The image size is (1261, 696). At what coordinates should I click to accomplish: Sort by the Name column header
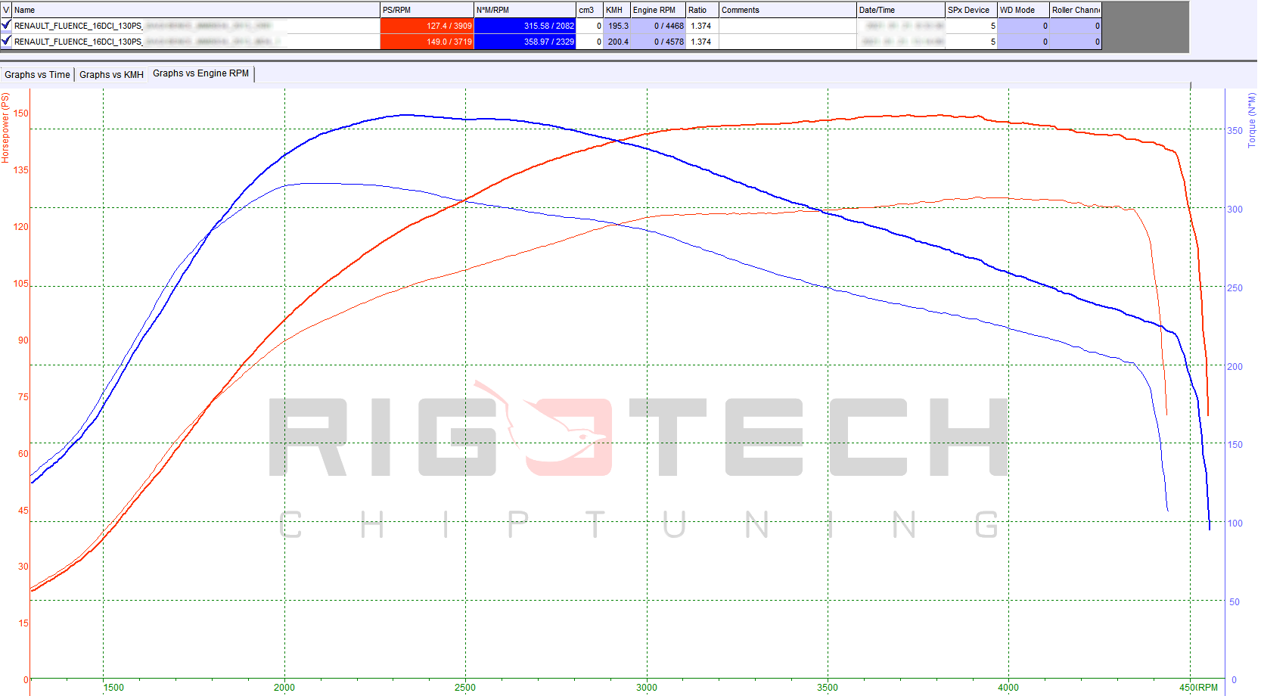pyautogui.click(x=196, y=10)
